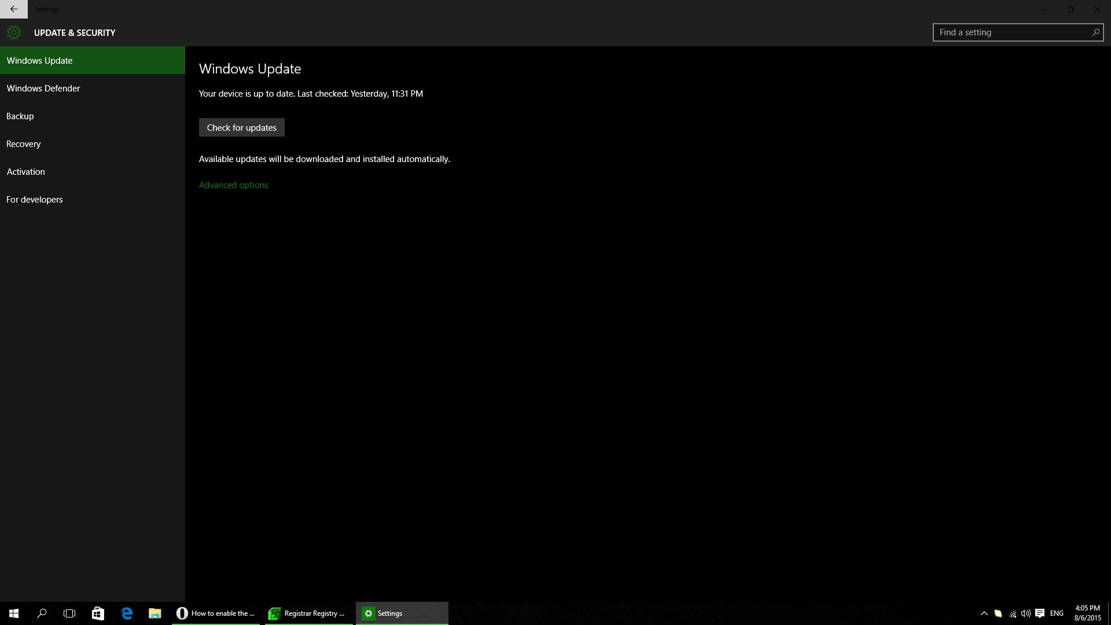Viewport: 1111px width, 625px height.
Task: Select Windows Defender in sidebar
Action: coord(43,89)
